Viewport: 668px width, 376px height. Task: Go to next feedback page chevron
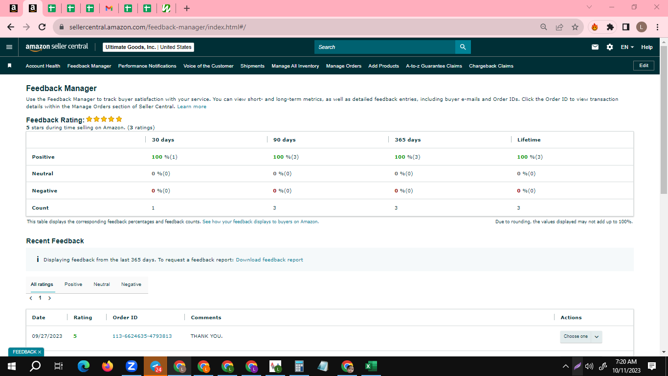pos(49,298)
